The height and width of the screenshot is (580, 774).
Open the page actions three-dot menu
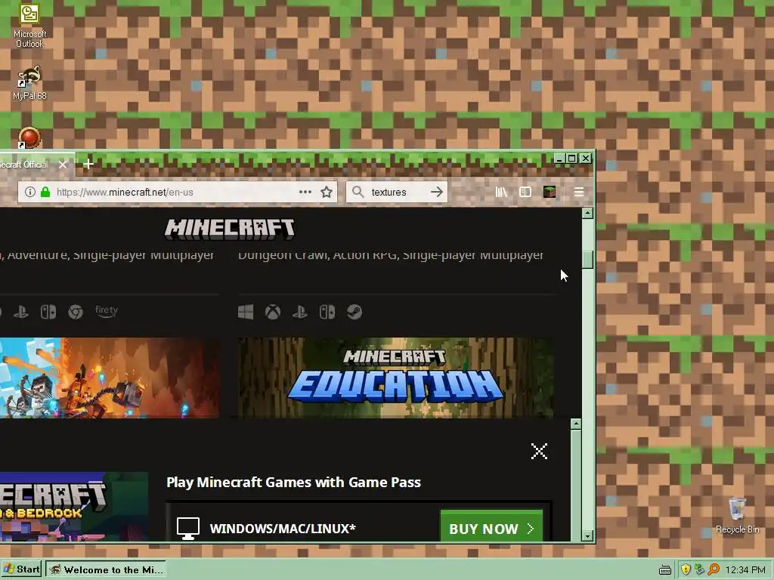pos(305,192)
